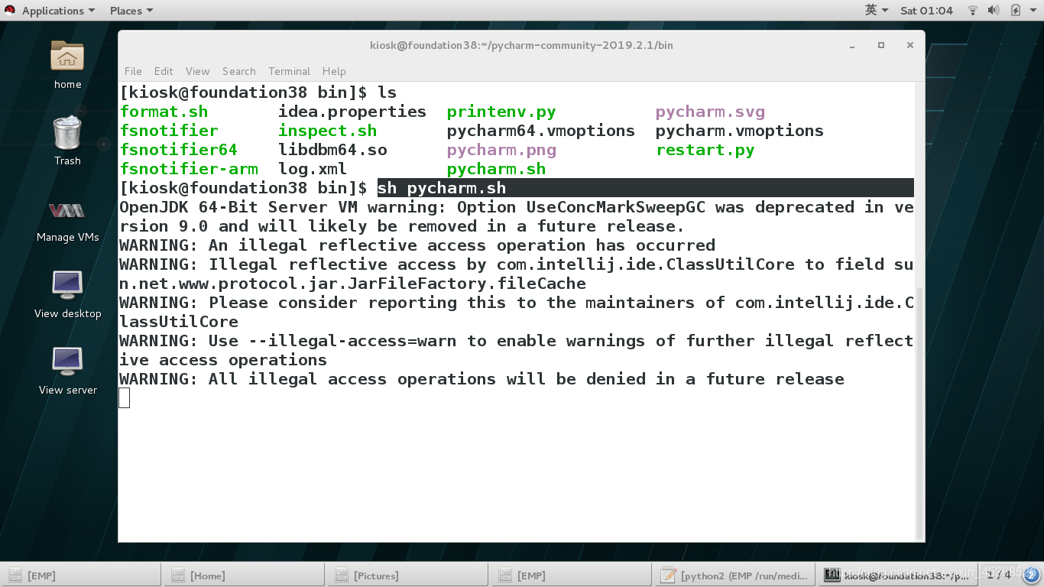Open the Trash desktop icon
Screen dimensions: 1044x587
67,141
